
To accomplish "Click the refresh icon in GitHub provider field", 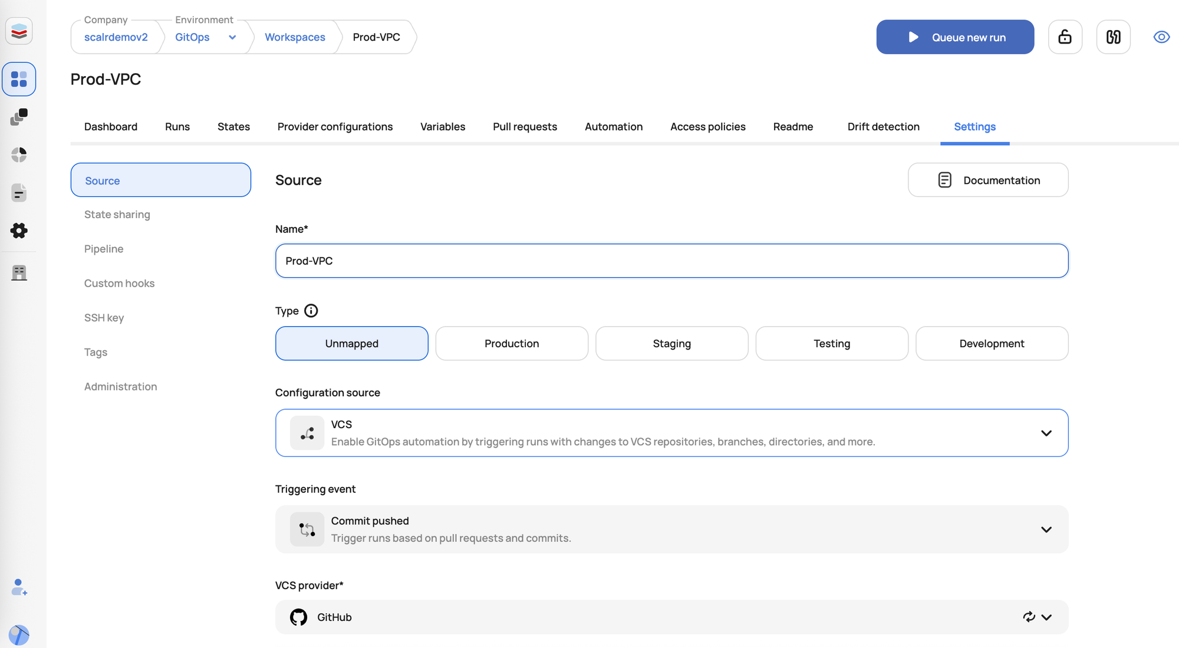I will 1029,617.
